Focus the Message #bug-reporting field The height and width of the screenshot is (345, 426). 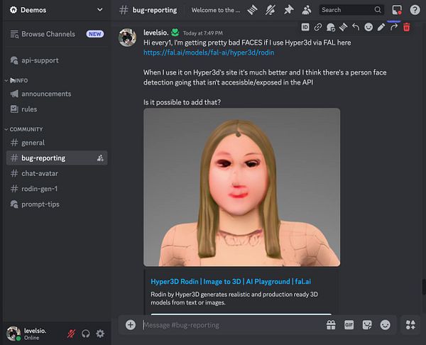coord(232,325)
